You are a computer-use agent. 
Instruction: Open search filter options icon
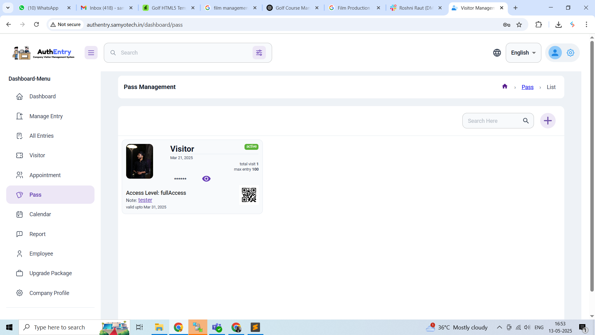pyautogui.click(x=259, y=53)
